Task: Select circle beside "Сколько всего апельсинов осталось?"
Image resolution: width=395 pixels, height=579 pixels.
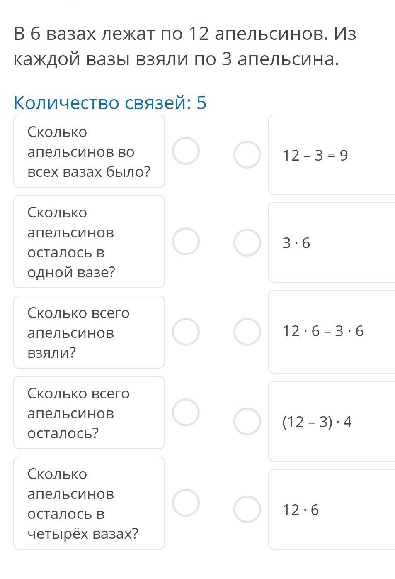Action: pos(186,413)
